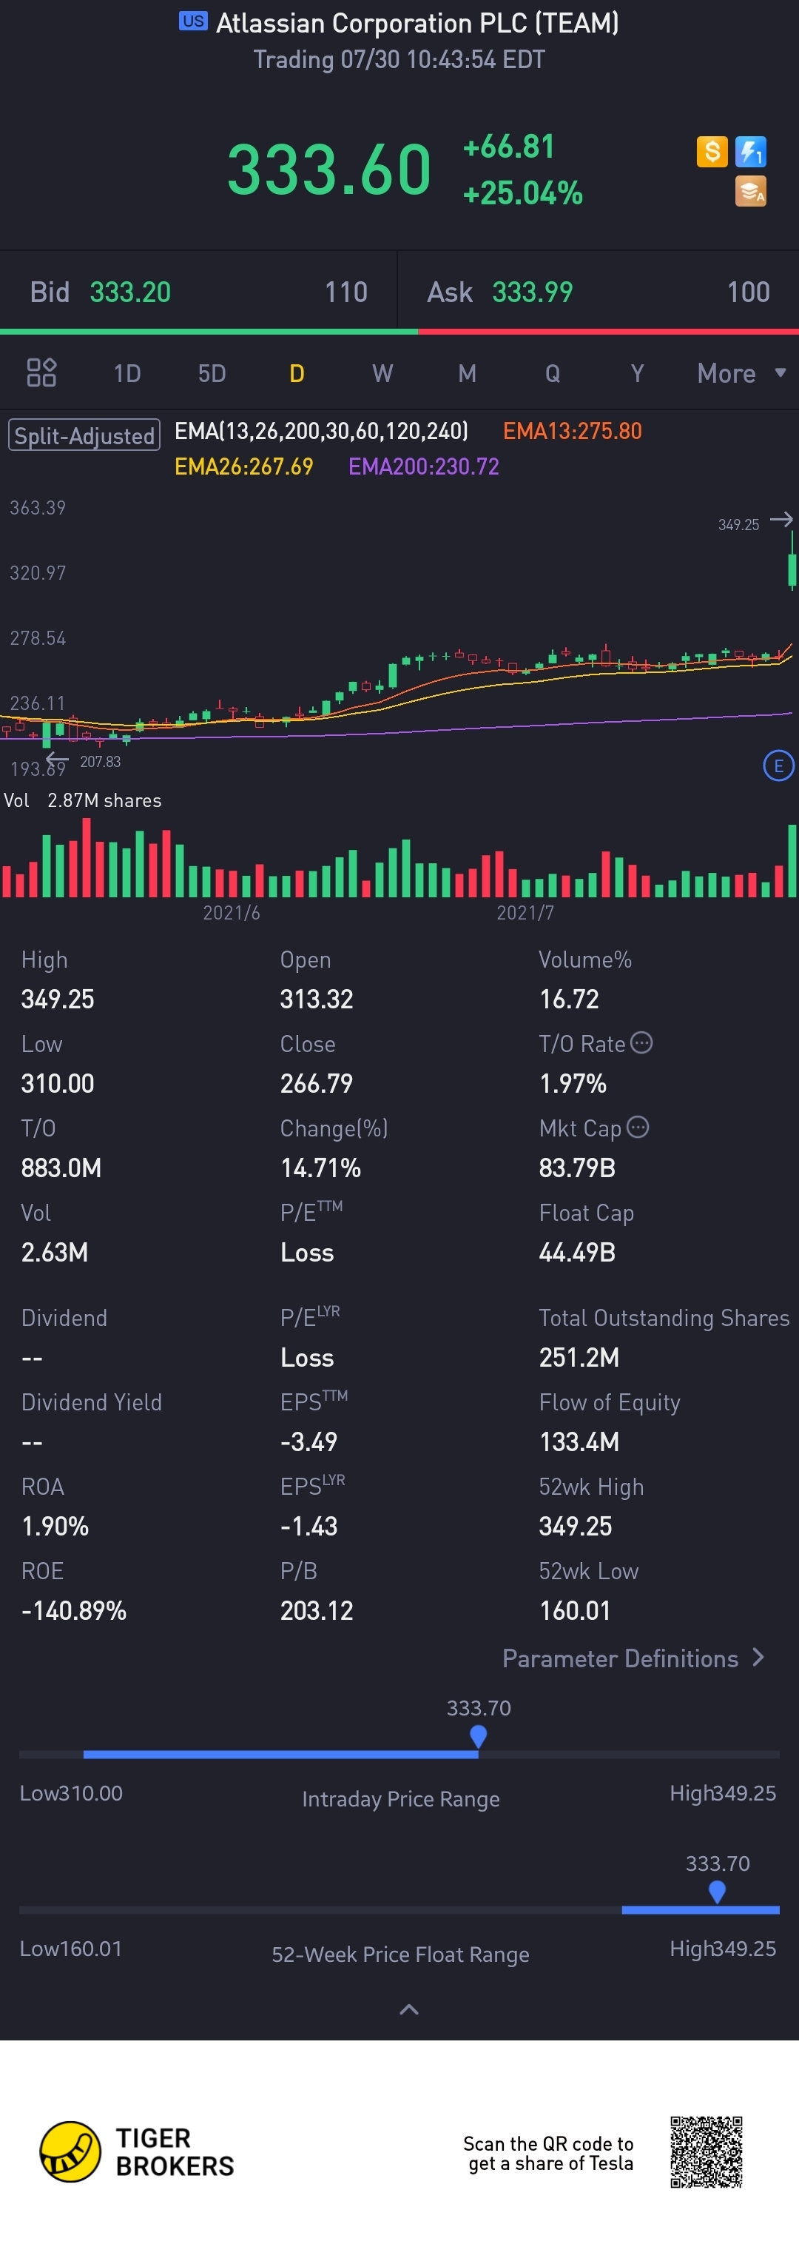799x2264 pixels.
Task: Tap the Atlassian Corporation PLC (TEAM) title
Action: pos(417,23)
